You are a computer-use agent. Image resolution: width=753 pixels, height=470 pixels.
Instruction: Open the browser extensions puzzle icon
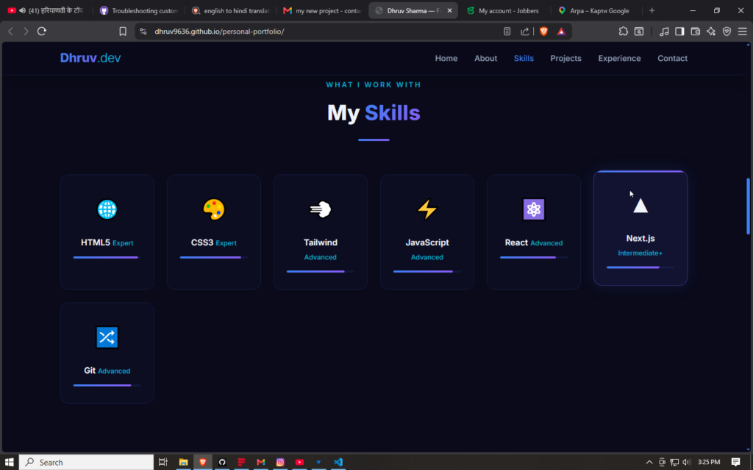click(x=624, y=31)
